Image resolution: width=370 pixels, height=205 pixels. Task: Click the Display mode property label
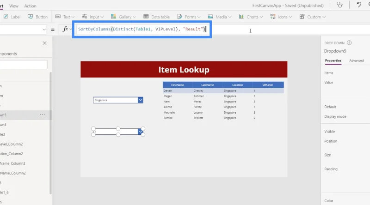(x=335, y=116)
